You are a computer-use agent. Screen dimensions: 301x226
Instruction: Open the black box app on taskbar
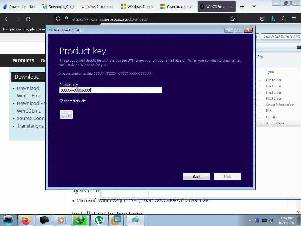pyautogui.click(x=44, y=220)
